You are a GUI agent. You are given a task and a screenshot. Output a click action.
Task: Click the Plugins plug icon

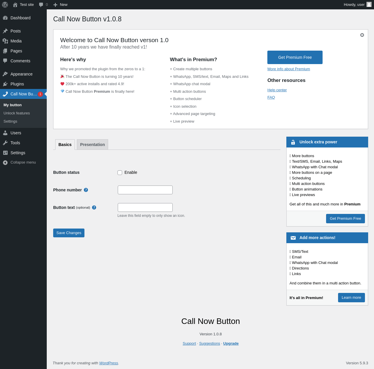coord(5,84)
